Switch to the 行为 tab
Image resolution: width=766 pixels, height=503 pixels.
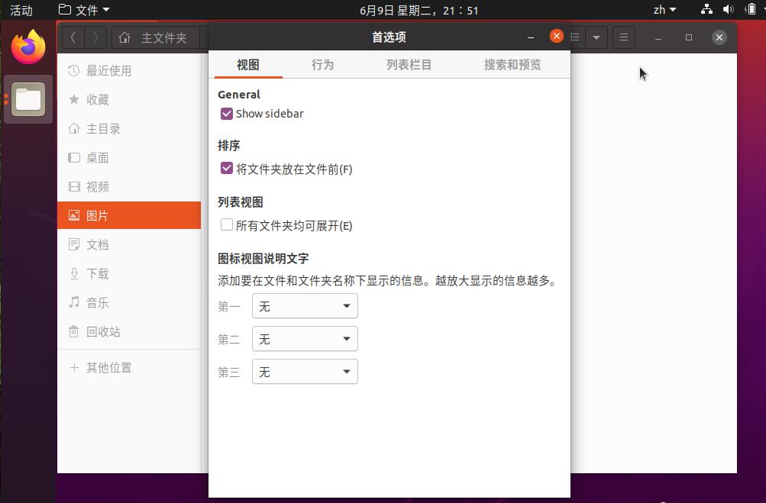click(322, 65)
